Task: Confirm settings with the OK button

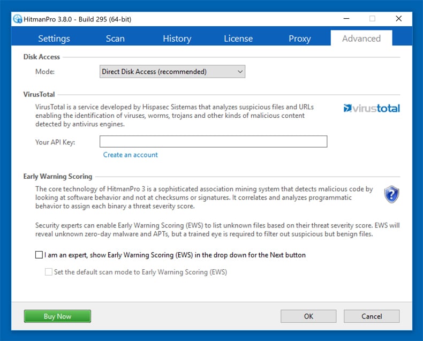Action: tap(308, 316)
